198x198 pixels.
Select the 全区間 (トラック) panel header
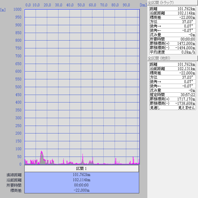[173, 3]
